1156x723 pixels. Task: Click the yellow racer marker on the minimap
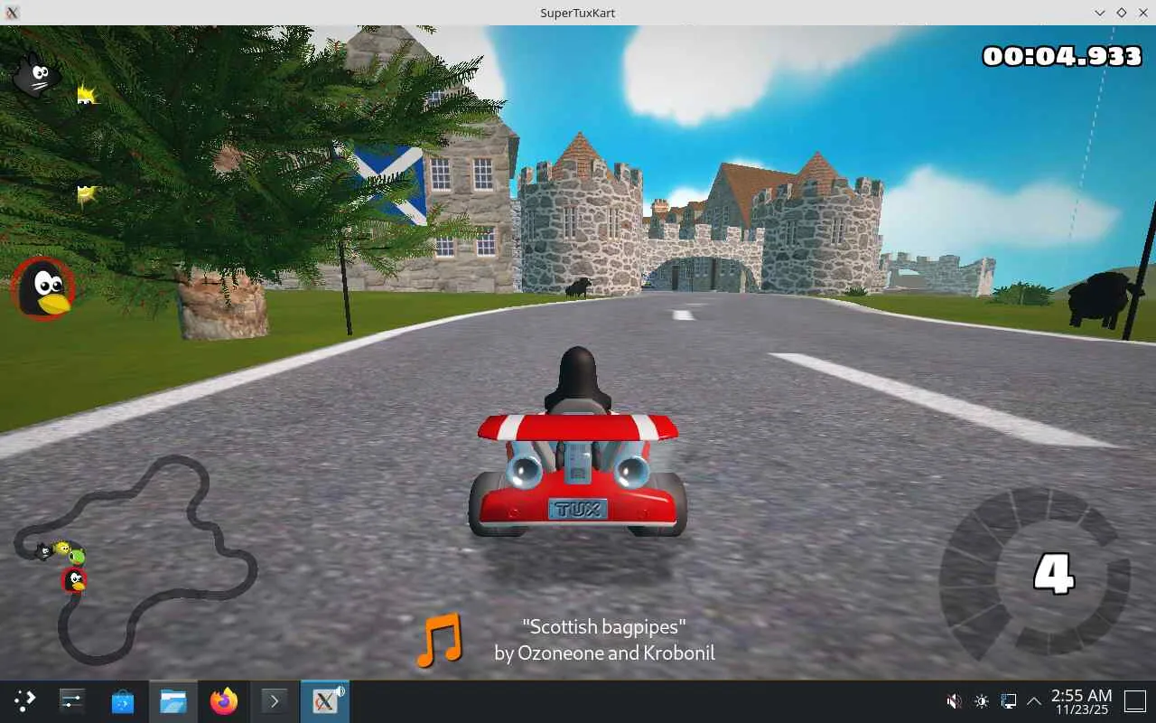[61, 549]
